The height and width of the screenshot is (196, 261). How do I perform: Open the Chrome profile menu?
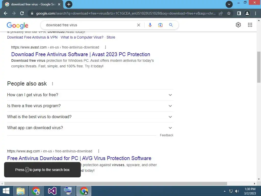pyautogui.click(x=247, y=13)
